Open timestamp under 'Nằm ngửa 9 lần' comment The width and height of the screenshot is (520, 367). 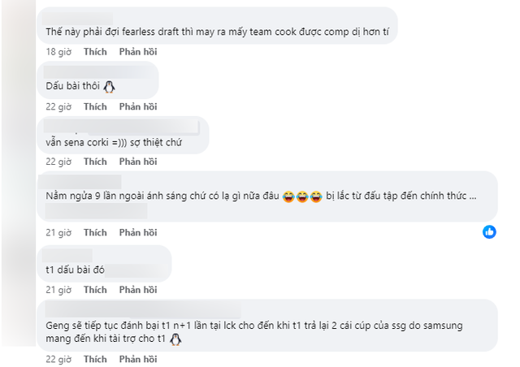point(58,233)
